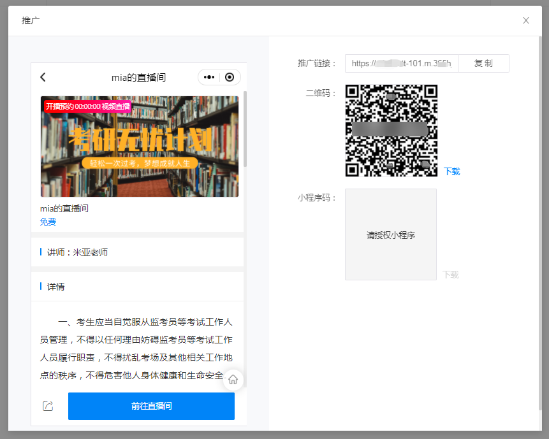Click the 免费 price label
This screenshot has height=439, width=549.
click(x=48, y=222)
